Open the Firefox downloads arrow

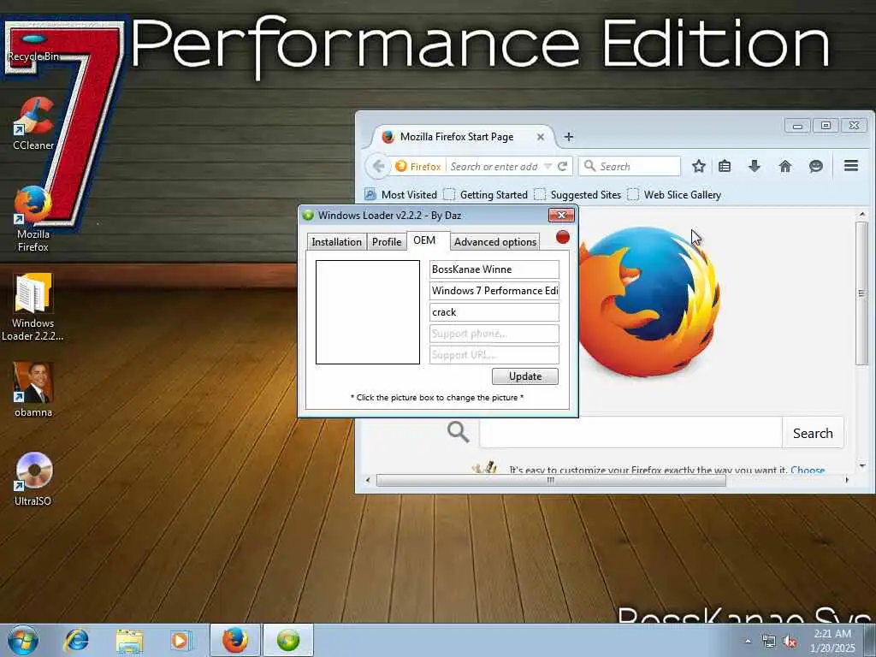(755, 166)
